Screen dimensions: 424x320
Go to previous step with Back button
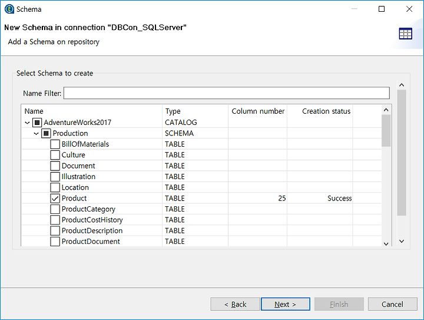tap(235, 304)
